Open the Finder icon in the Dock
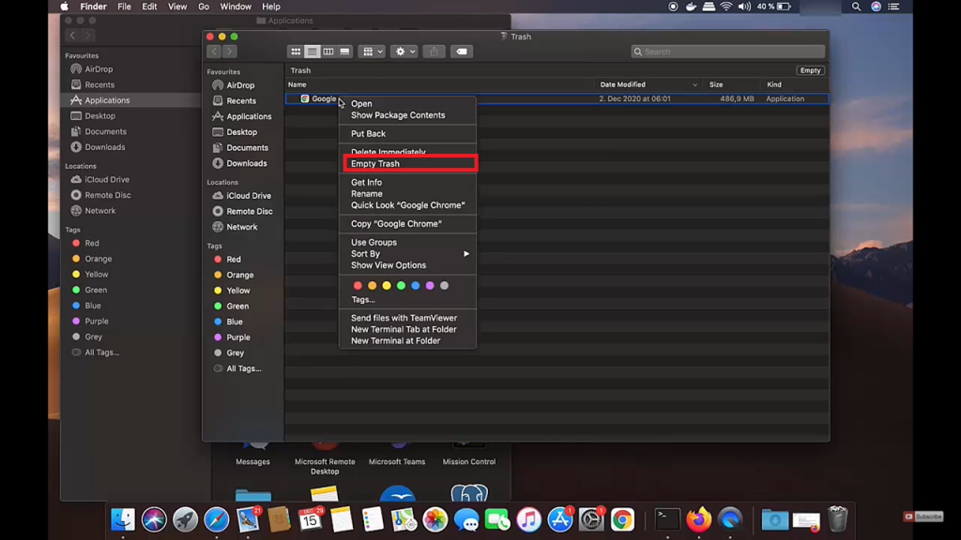This screenshot has height=540, width=961. coord(123,519)
